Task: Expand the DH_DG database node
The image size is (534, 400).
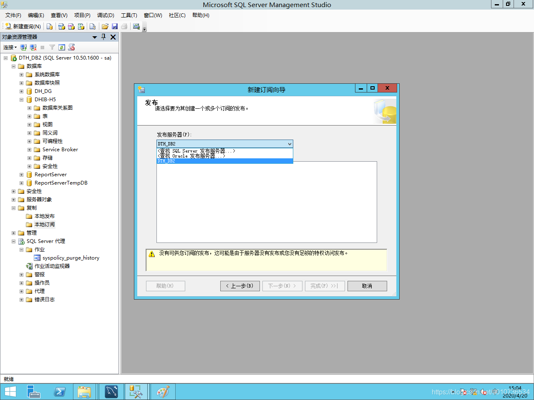Action: (x=21, y=91)
